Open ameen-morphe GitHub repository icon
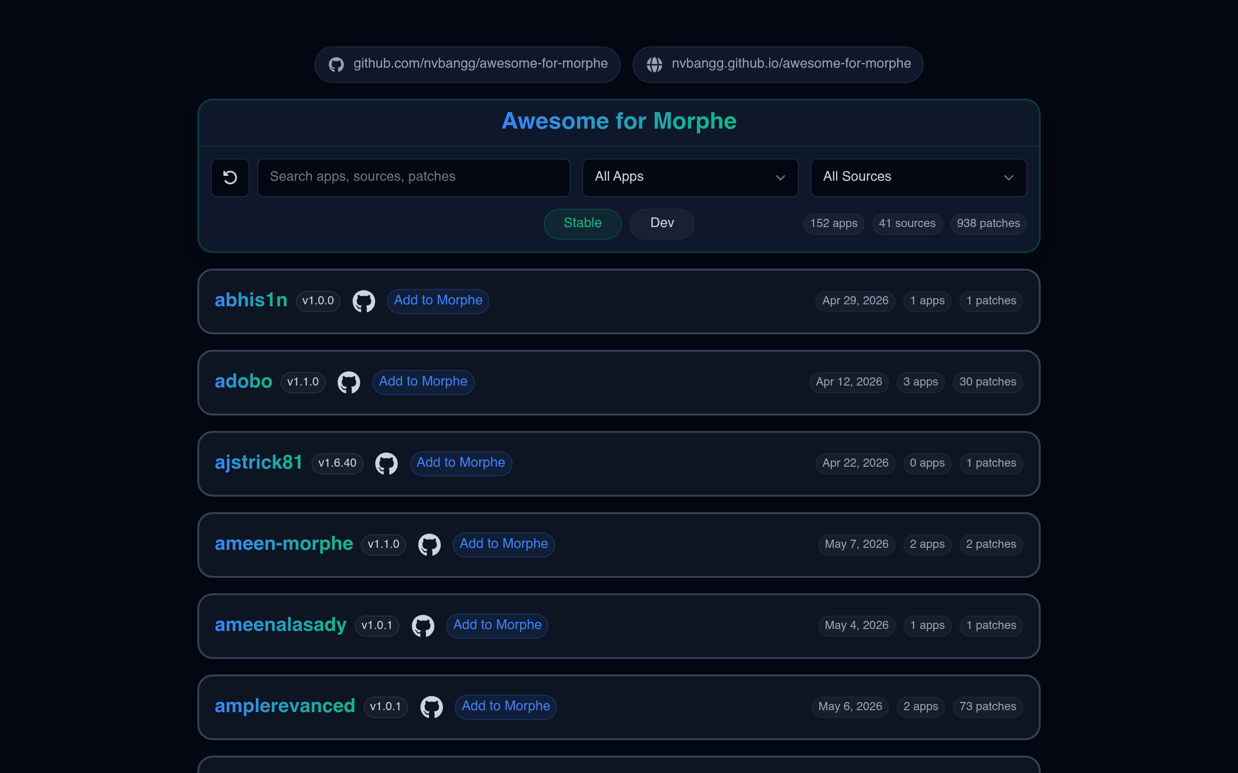 [x=429, y=544]
